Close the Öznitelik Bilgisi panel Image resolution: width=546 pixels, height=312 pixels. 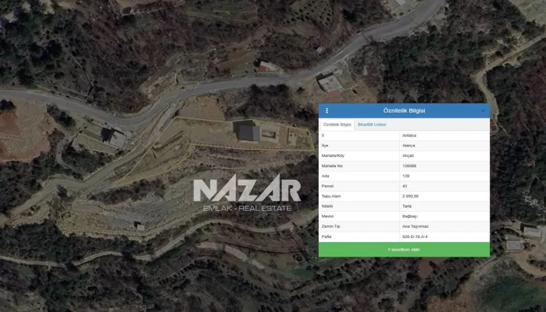tap(483, 111)
